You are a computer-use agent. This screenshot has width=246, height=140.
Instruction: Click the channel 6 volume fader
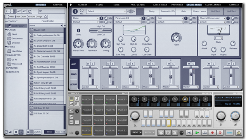(x=191, y=74)
